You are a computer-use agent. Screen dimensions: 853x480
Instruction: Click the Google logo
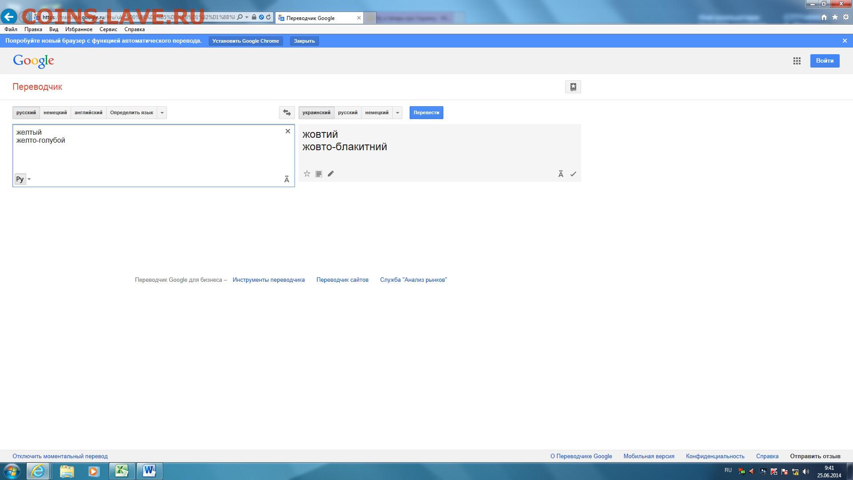point(33,61)
